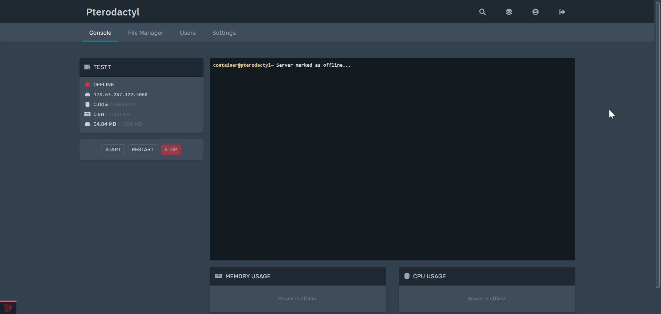Open the Users tab

[188, 33]
